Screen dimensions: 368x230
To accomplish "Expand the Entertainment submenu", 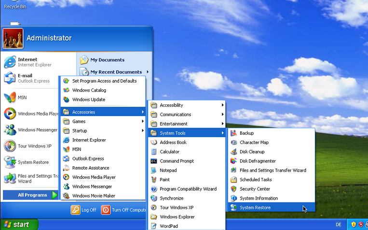I will click(x=187, y=124).
